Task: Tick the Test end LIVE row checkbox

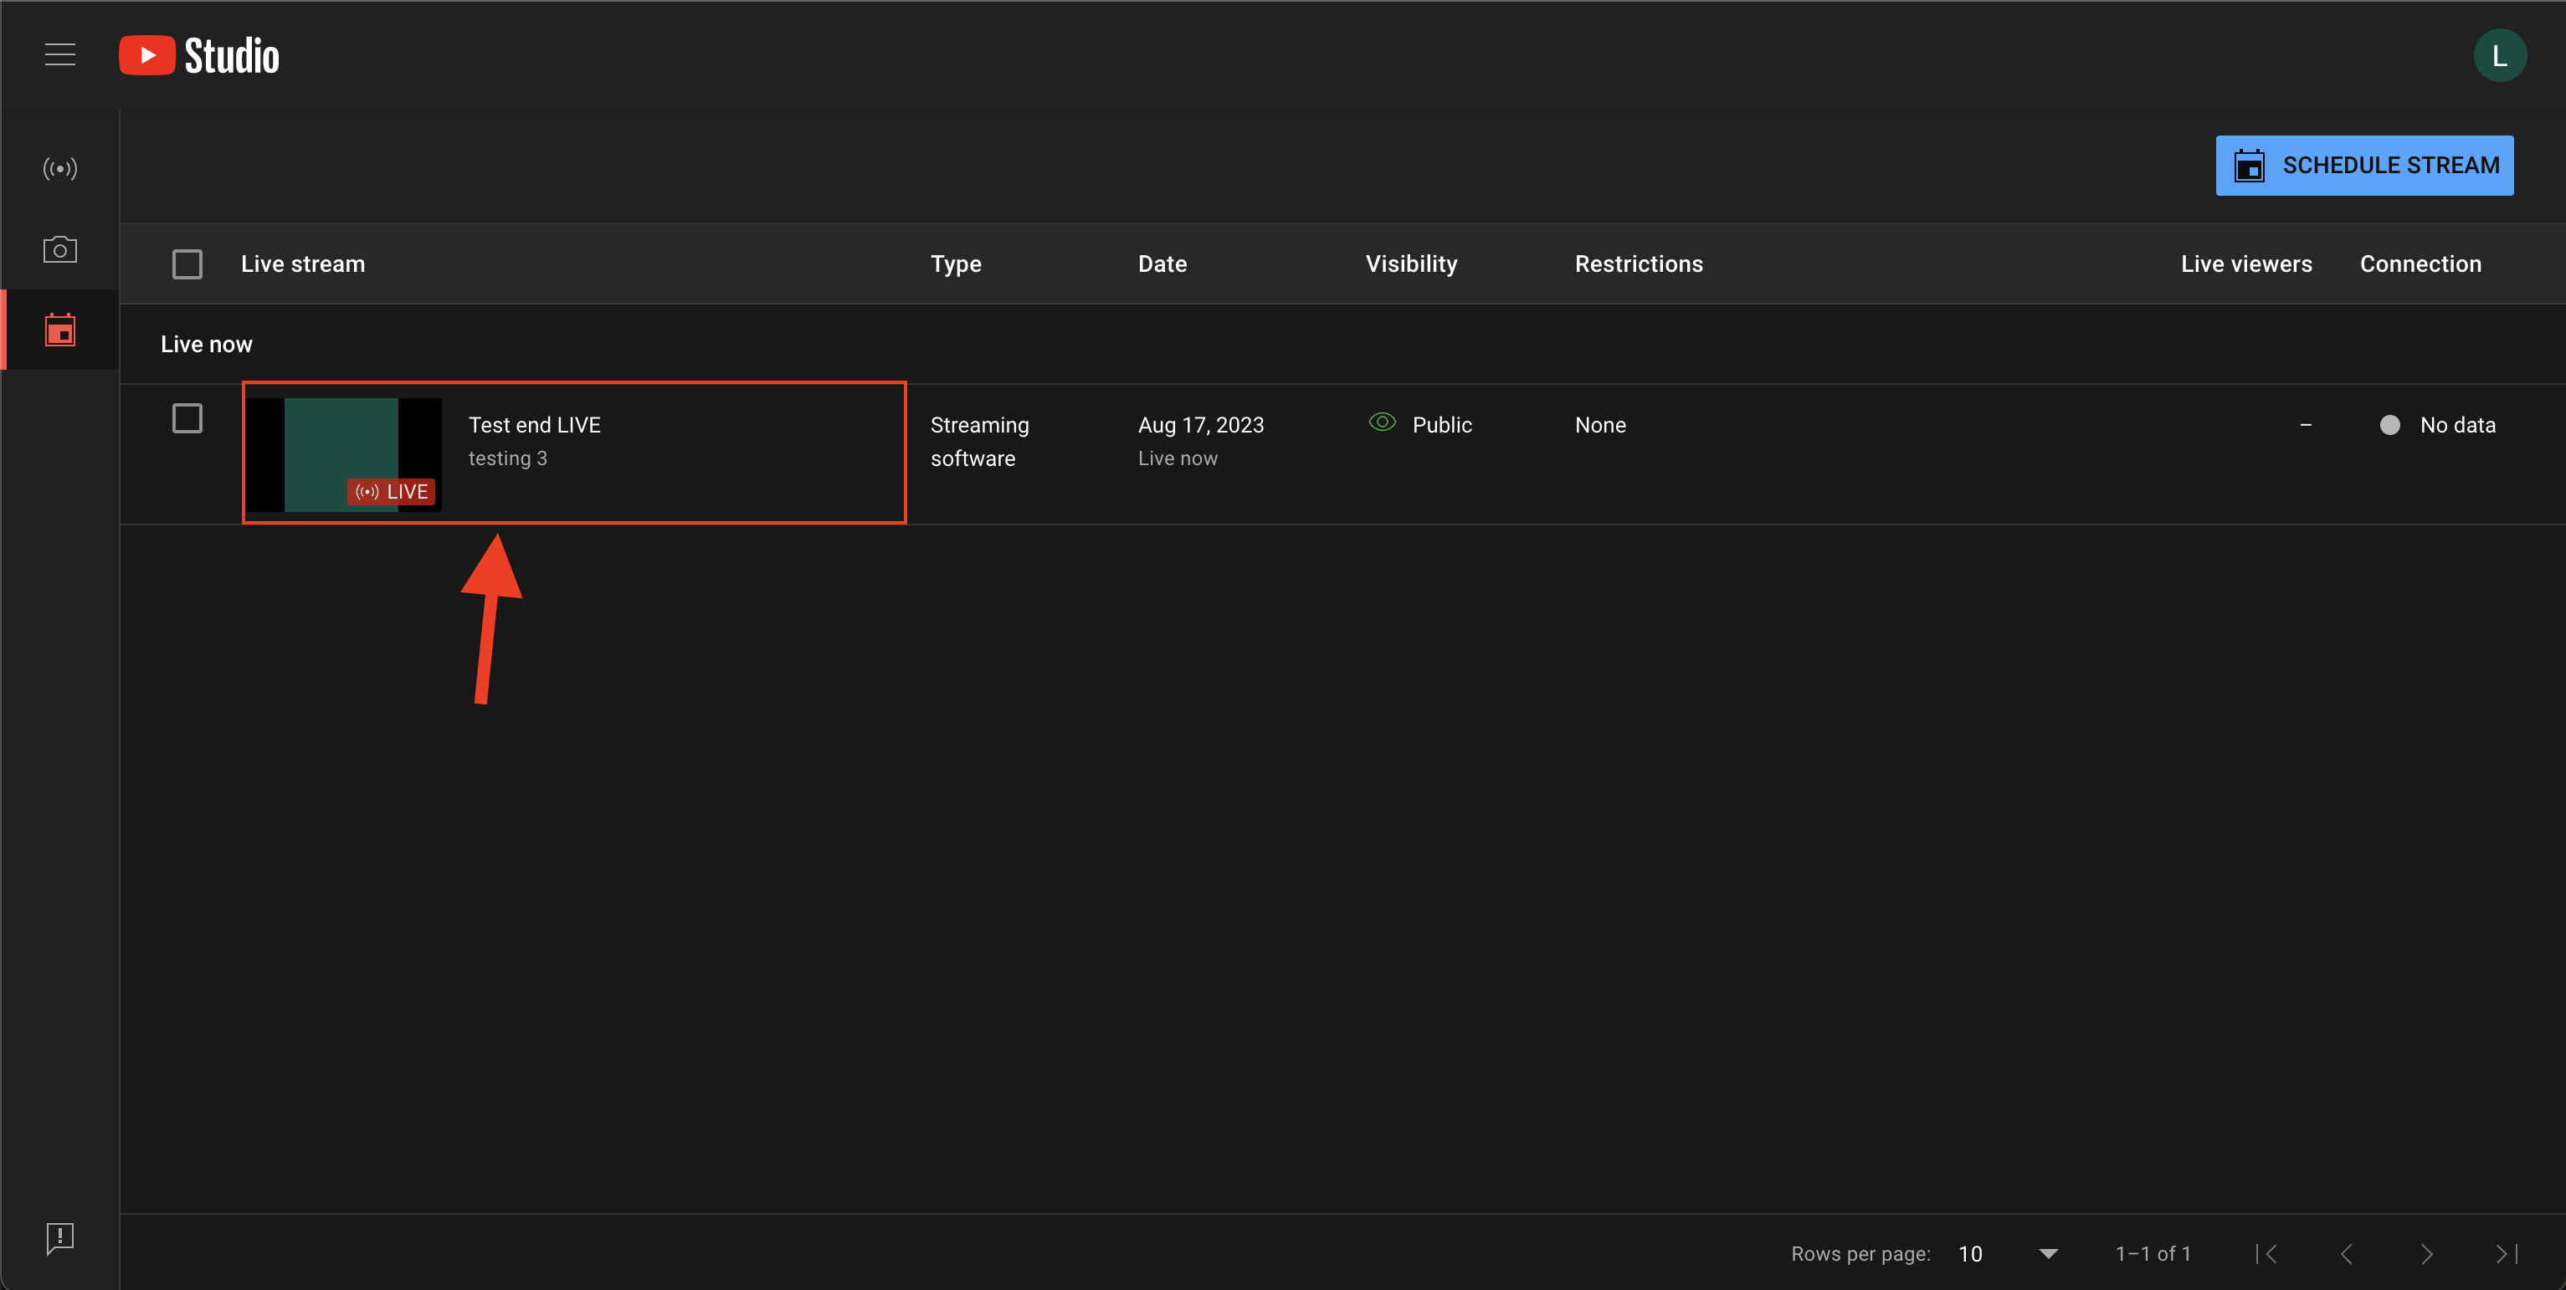Action: (x=187, y=418)
